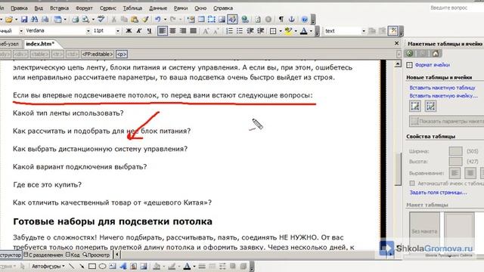This screenshot has height=272, width=484.
Task: Insert a picture from file icon
Action: point(222,20)
